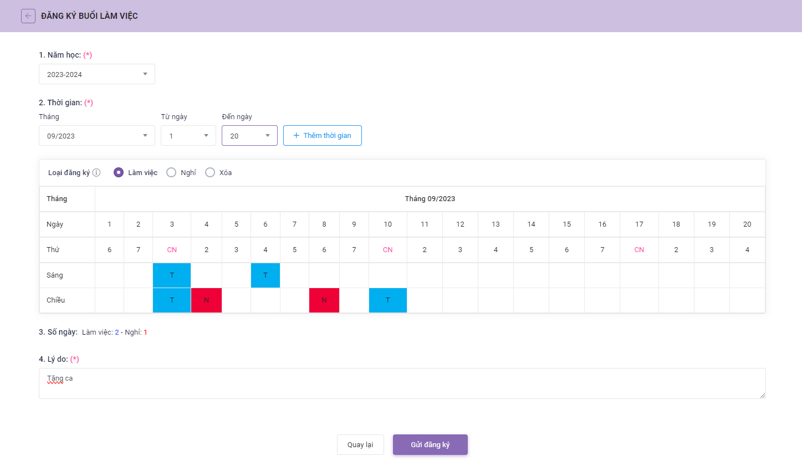Click the info icon beside Loại đăng ký

click(96, 172)
